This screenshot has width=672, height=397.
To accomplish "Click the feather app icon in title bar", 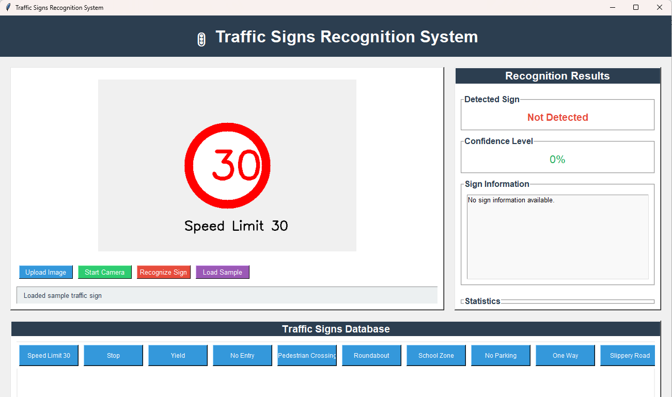I will coord(8,7).
